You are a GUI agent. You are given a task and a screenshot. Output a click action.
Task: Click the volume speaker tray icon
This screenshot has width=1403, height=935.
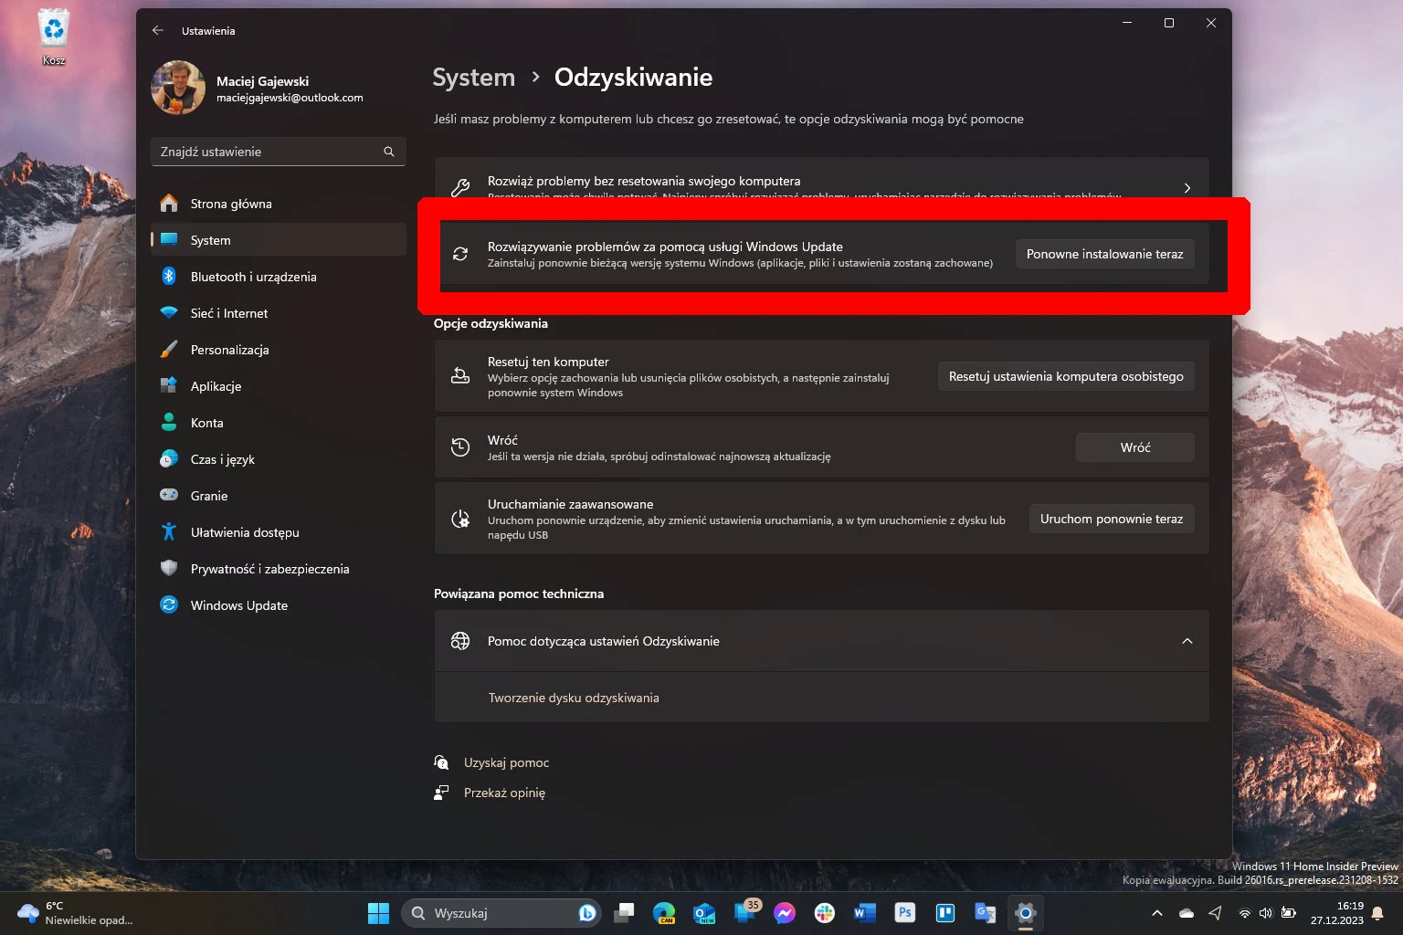click(x=1265, y=913)
